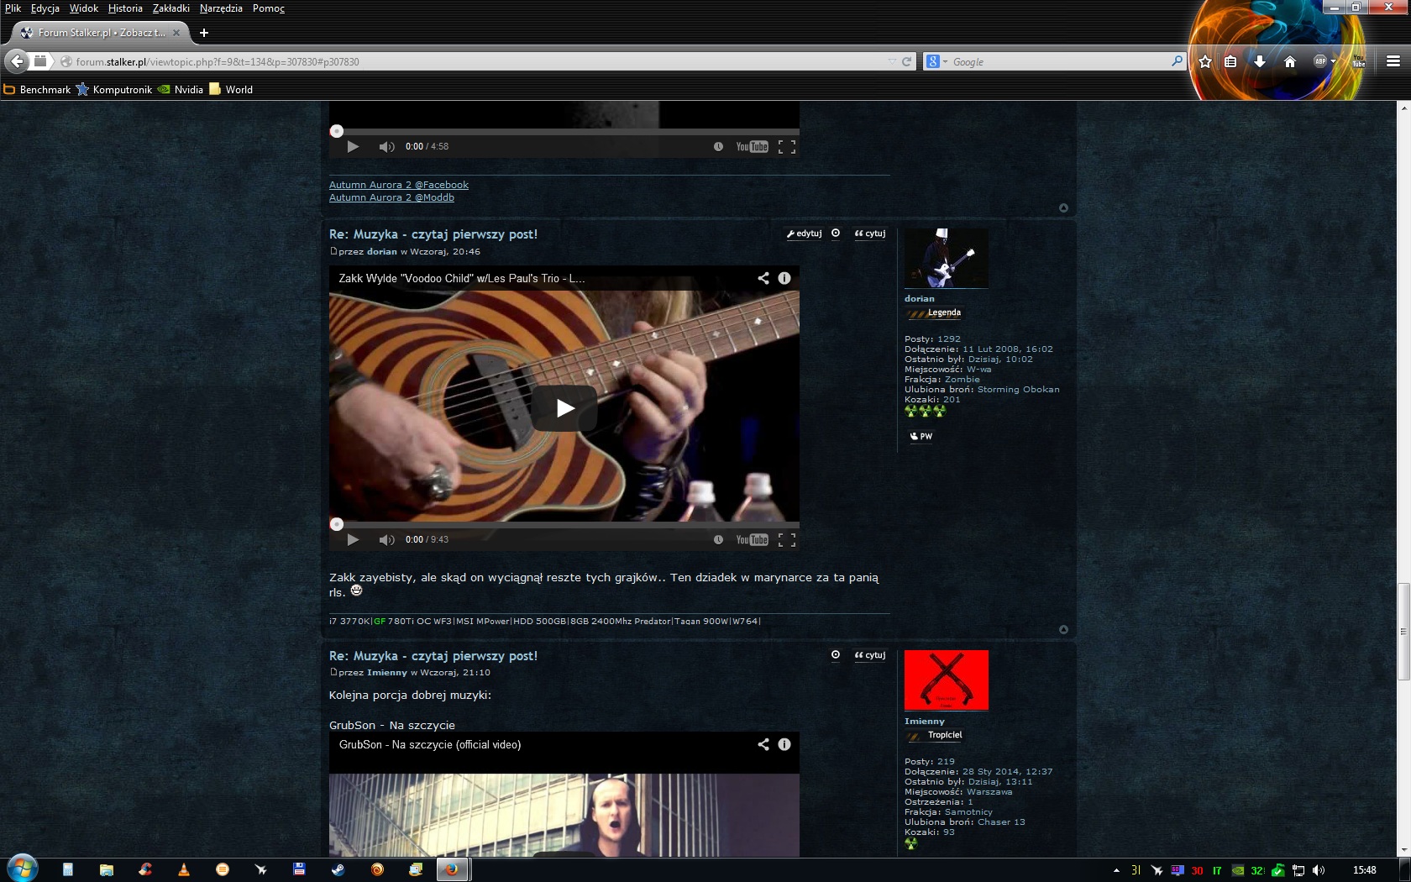Image resolution: width=1411 pixels, height=882 pixels.
Task: Go back with the browser back arrow
Action: click(17, 61)
